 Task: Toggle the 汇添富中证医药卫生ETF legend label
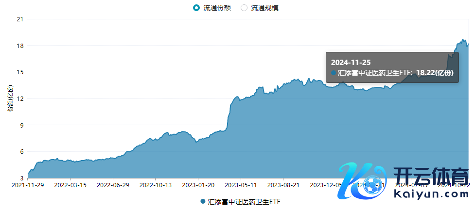click(244, 201)
